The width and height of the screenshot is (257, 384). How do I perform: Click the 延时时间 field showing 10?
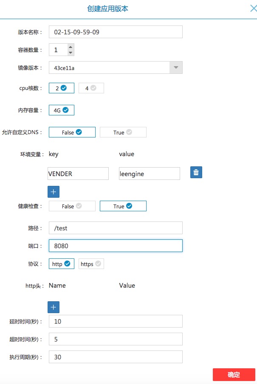click(116, 321)
